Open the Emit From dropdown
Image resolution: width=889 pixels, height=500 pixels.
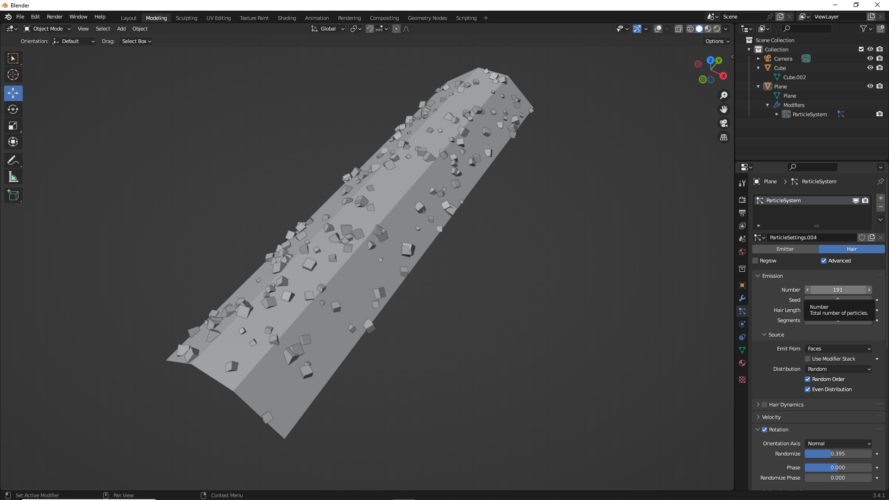point(839,349)
